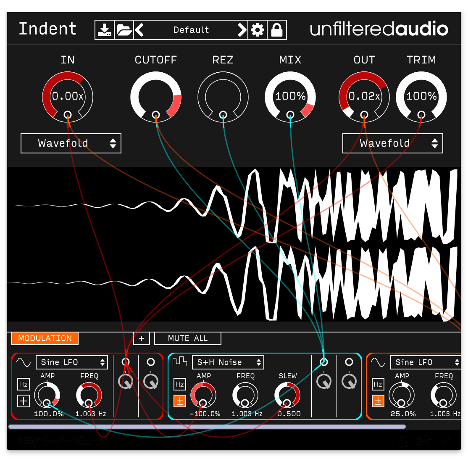Click the MUTE ALL button
This screenshot has height=459, width=468.
(188, 338)
